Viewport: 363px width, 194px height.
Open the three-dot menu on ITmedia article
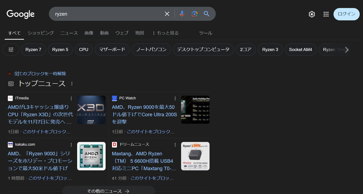click(x=71, y=98)
